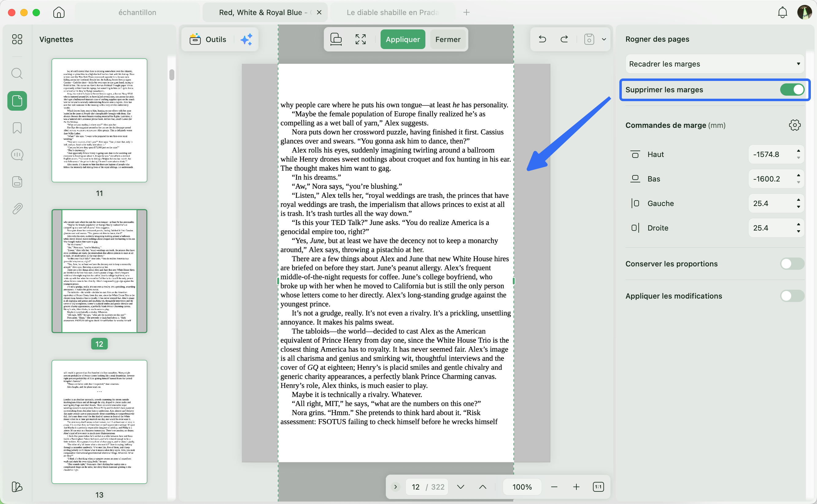The width and height of the screenshot is (817, 504).
Task: Click the save document icon
Action: pyautogui.click(x=589, y=39)
